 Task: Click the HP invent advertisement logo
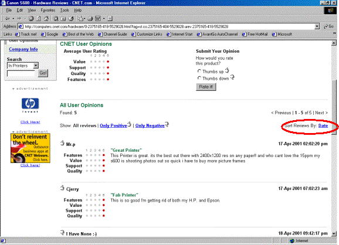(x=30, y=106)
